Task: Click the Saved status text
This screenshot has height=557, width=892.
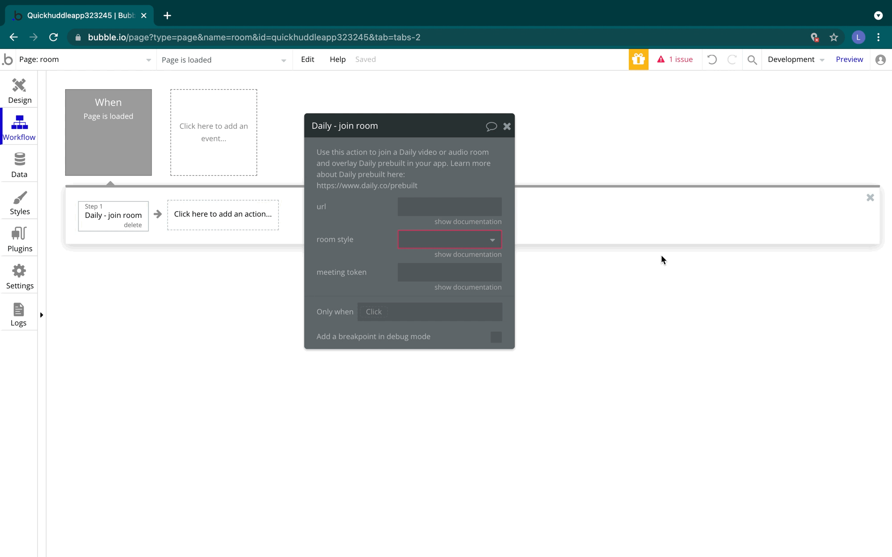Action: (365, 59)
